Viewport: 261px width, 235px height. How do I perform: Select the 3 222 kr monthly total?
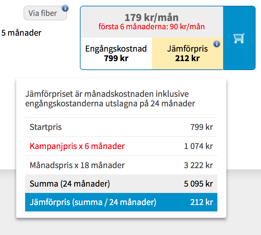pos(199,166)
